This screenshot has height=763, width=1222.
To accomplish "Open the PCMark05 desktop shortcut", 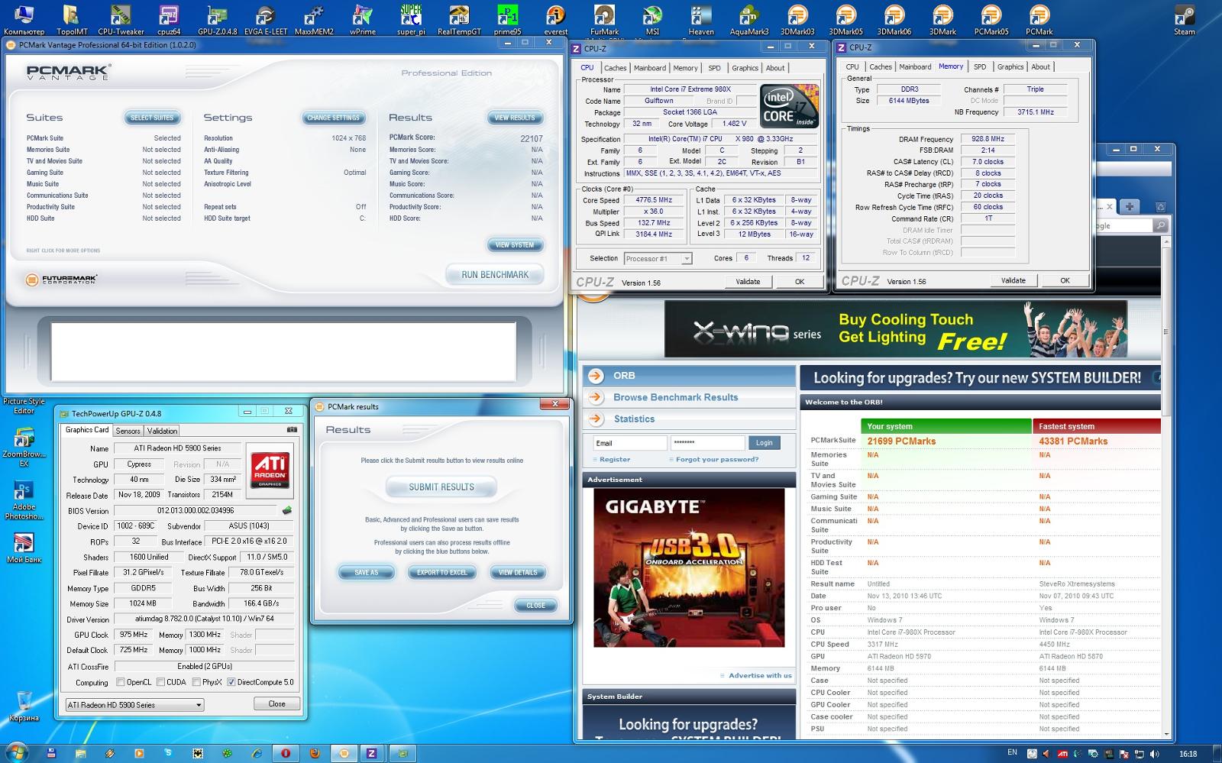I will click(x=991, y=20).
